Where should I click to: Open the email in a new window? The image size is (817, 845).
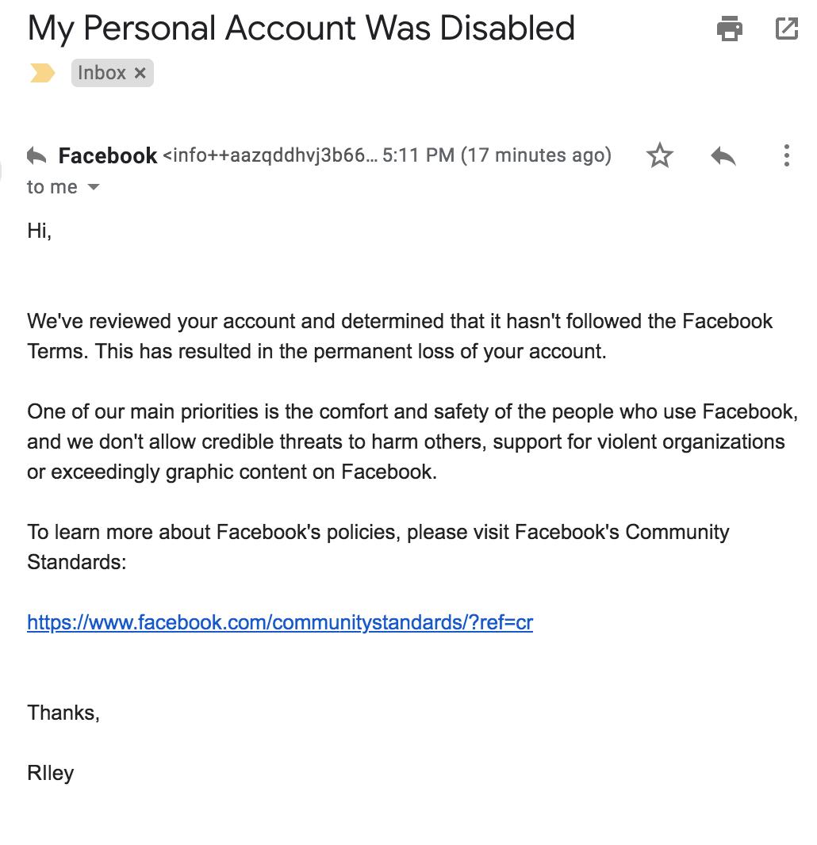(x=786, y=29)
